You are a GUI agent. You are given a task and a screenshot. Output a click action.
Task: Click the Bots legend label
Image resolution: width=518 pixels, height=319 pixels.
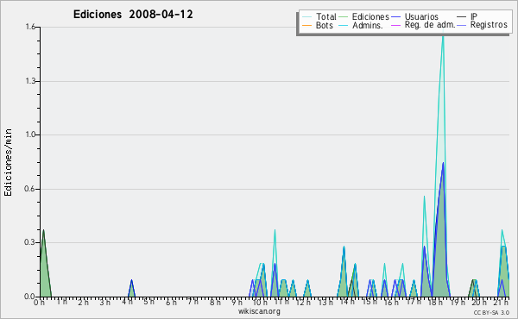click(324, 25)
